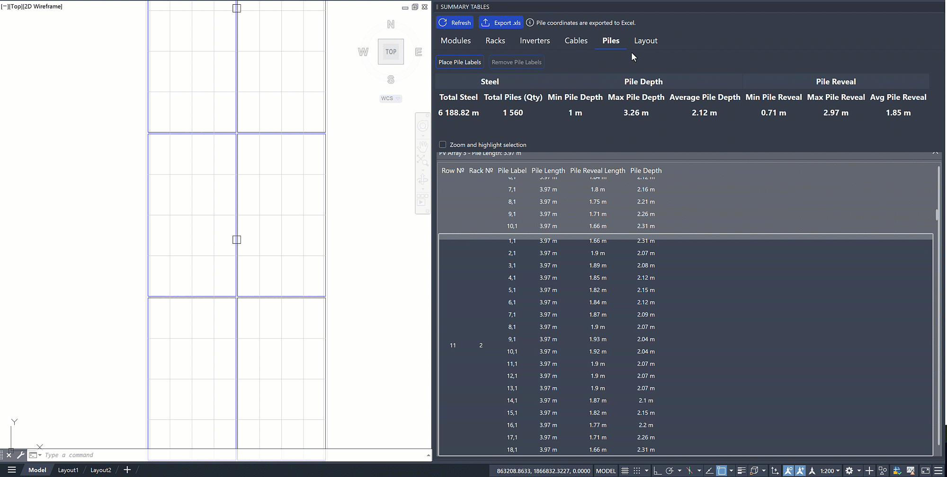Toggle isometric drafting in status bar
Image resolution: width=947 pixels, height=477 pixels.
[x=689, y=470]
